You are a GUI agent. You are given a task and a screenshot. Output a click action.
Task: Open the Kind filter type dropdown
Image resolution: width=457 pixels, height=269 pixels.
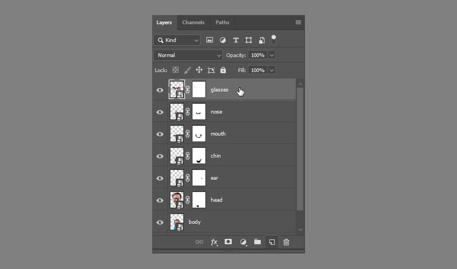coord(177,40)
